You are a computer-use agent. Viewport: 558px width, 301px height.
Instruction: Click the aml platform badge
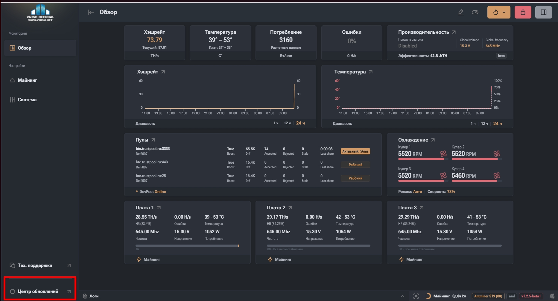(x=512, y=296)
